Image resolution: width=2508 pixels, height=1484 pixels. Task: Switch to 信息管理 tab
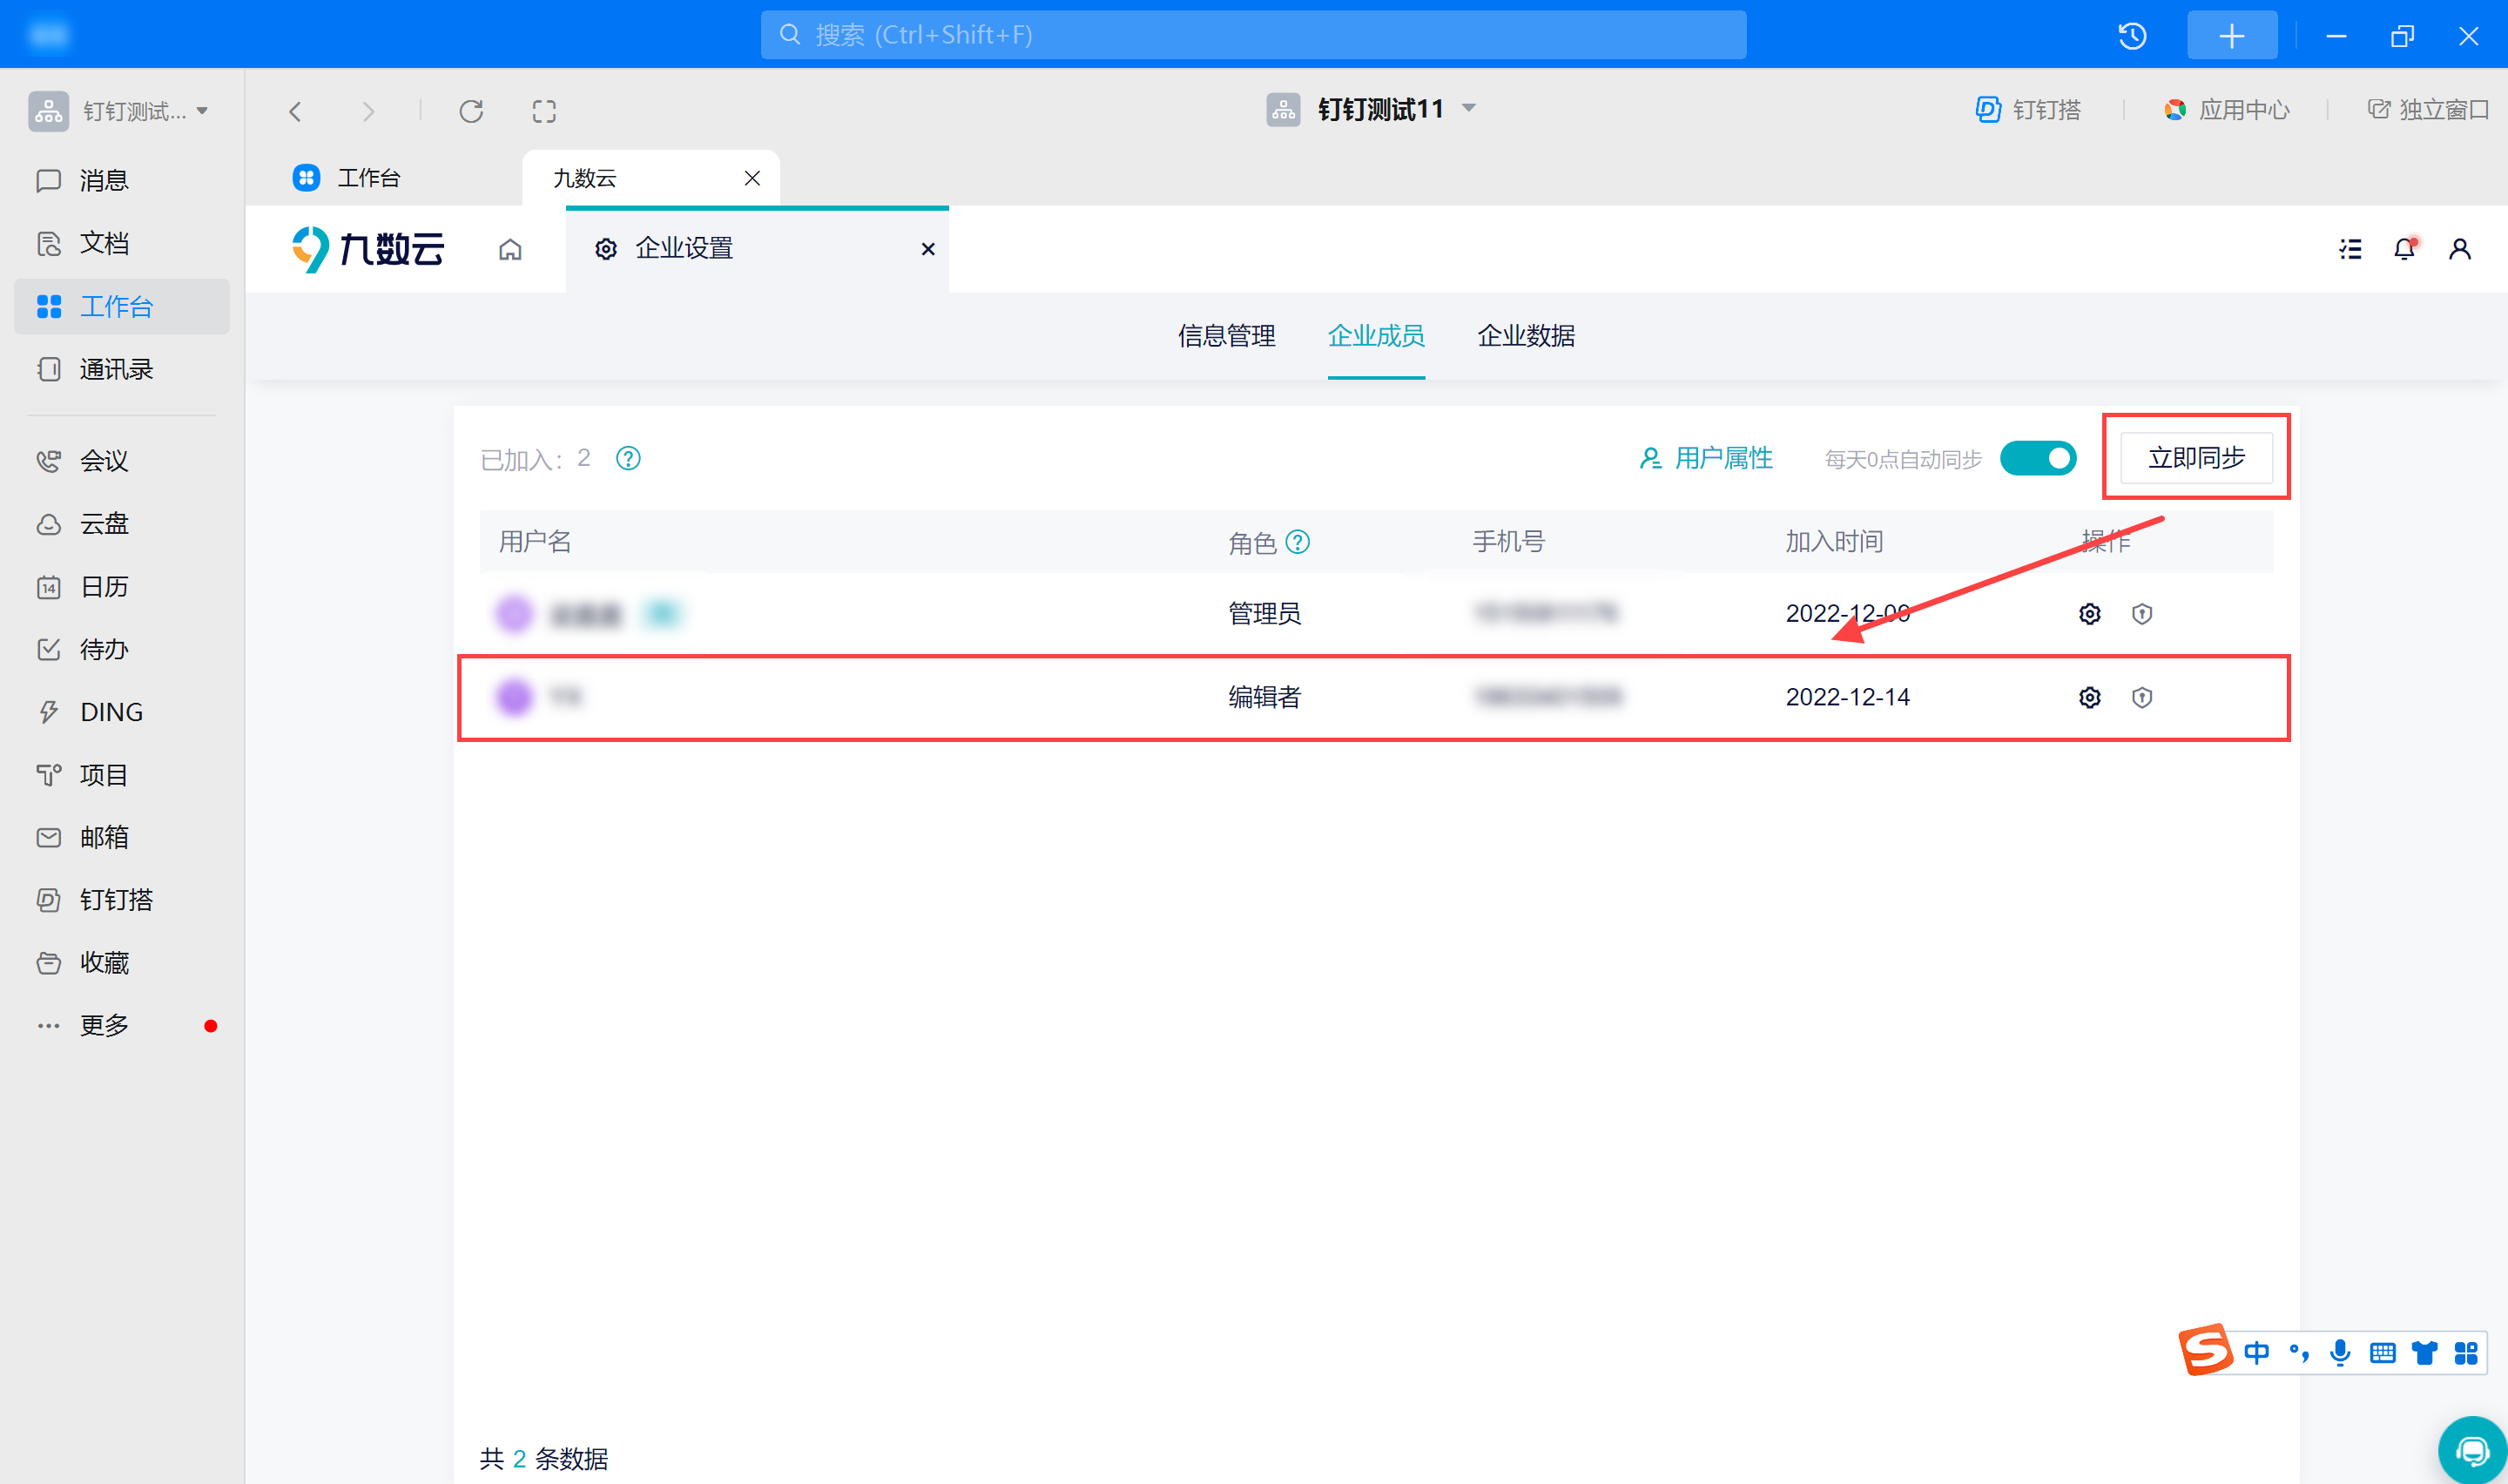1226,336
